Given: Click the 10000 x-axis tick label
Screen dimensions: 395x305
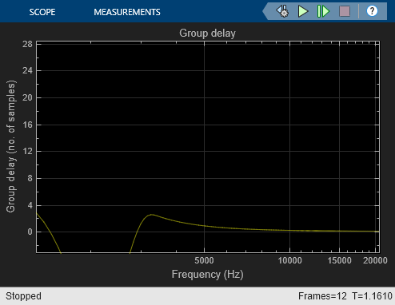Looking at the screenshot, I should click(x=290, y=260).
